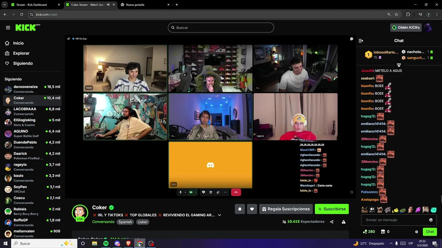This screenshot has width=442, height=248.
Task: Toggle microphone in call controls
Action: [180, 192]
